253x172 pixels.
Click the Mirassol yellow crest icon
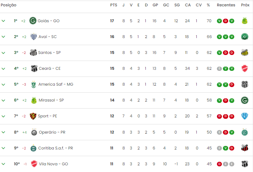[x=34, y=100]
